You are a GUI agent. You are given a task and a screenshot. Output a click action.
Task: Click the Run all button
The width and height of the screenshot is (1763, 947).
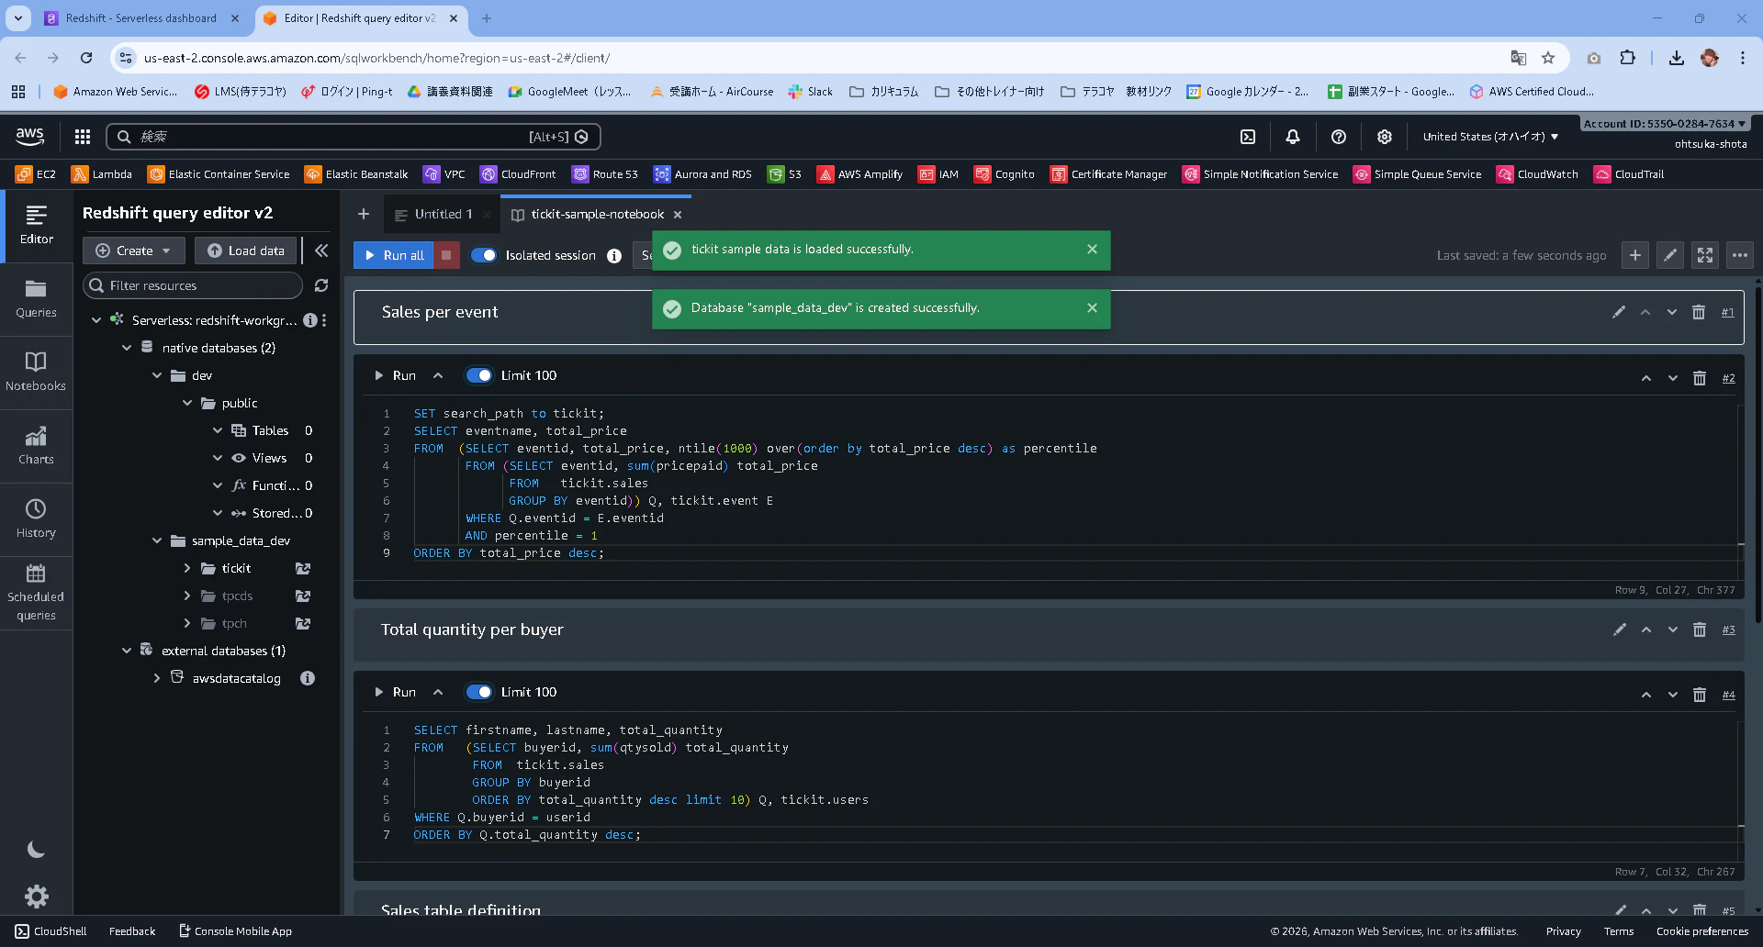pos(394,255)
